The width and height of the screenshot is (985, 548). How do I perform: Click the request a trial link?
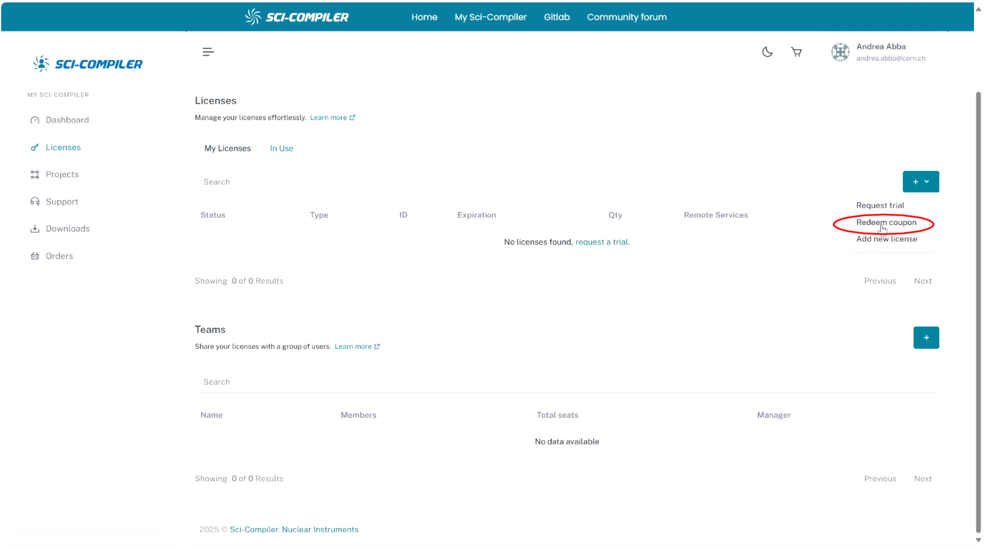[602, 242]
